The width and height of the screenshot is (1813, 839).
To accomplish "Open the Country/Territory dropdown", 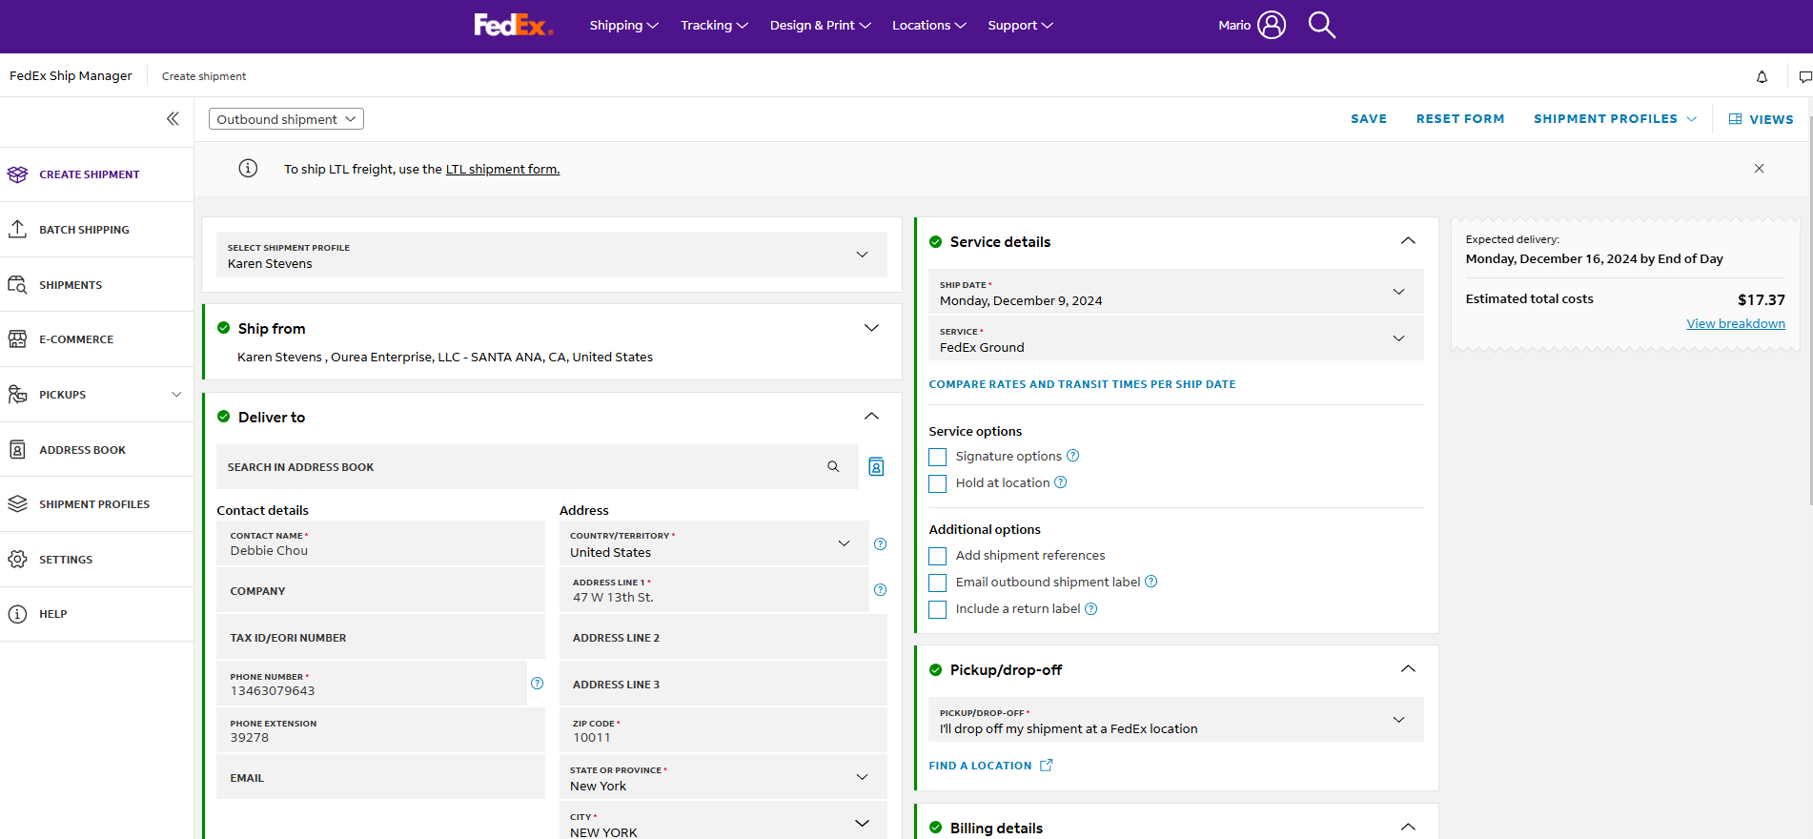I will [714, 543].
